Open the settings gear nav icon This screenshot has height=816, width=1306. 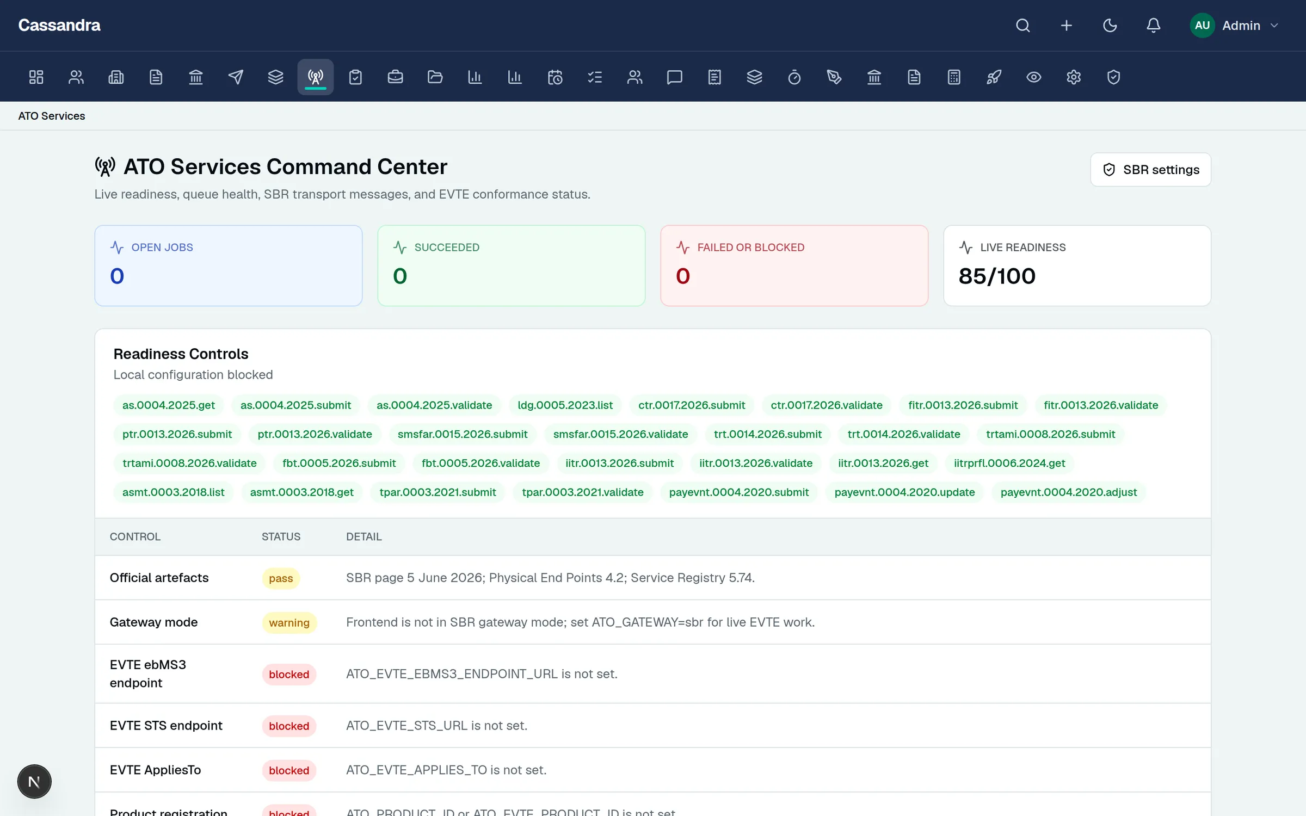[1074, 77]
